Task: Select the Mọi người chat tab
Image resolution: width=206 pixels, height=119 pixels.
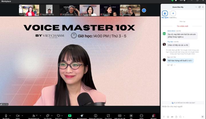Action: pos(165,14)
